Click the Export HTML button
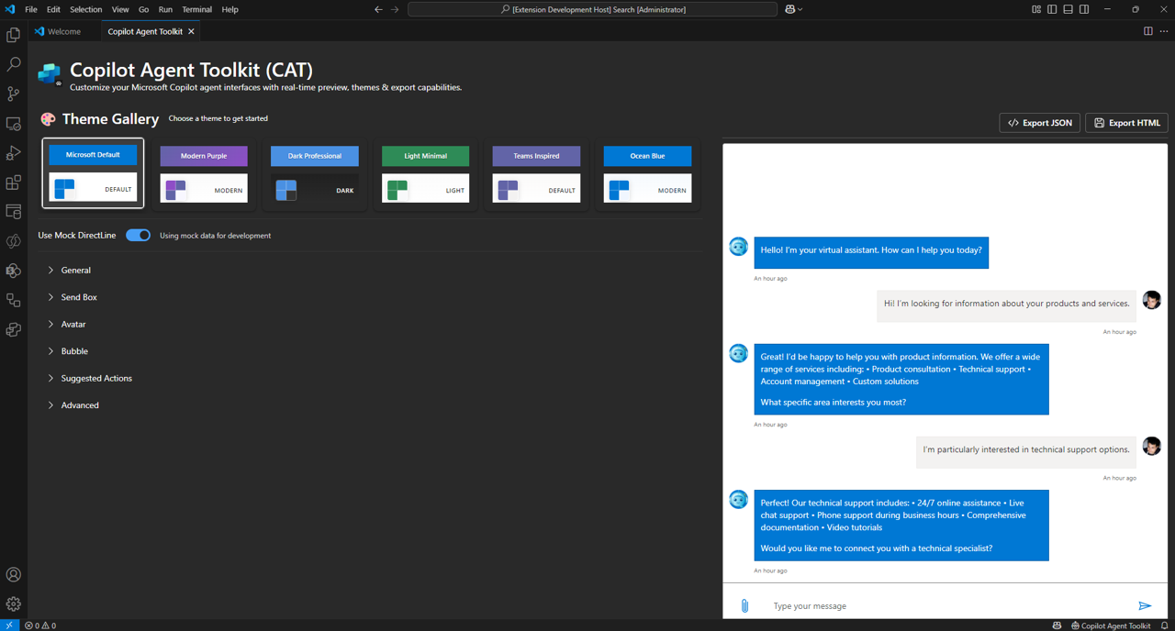Image resolution: width=1175 pixels, height=631 pixels. click(1126, 123)
